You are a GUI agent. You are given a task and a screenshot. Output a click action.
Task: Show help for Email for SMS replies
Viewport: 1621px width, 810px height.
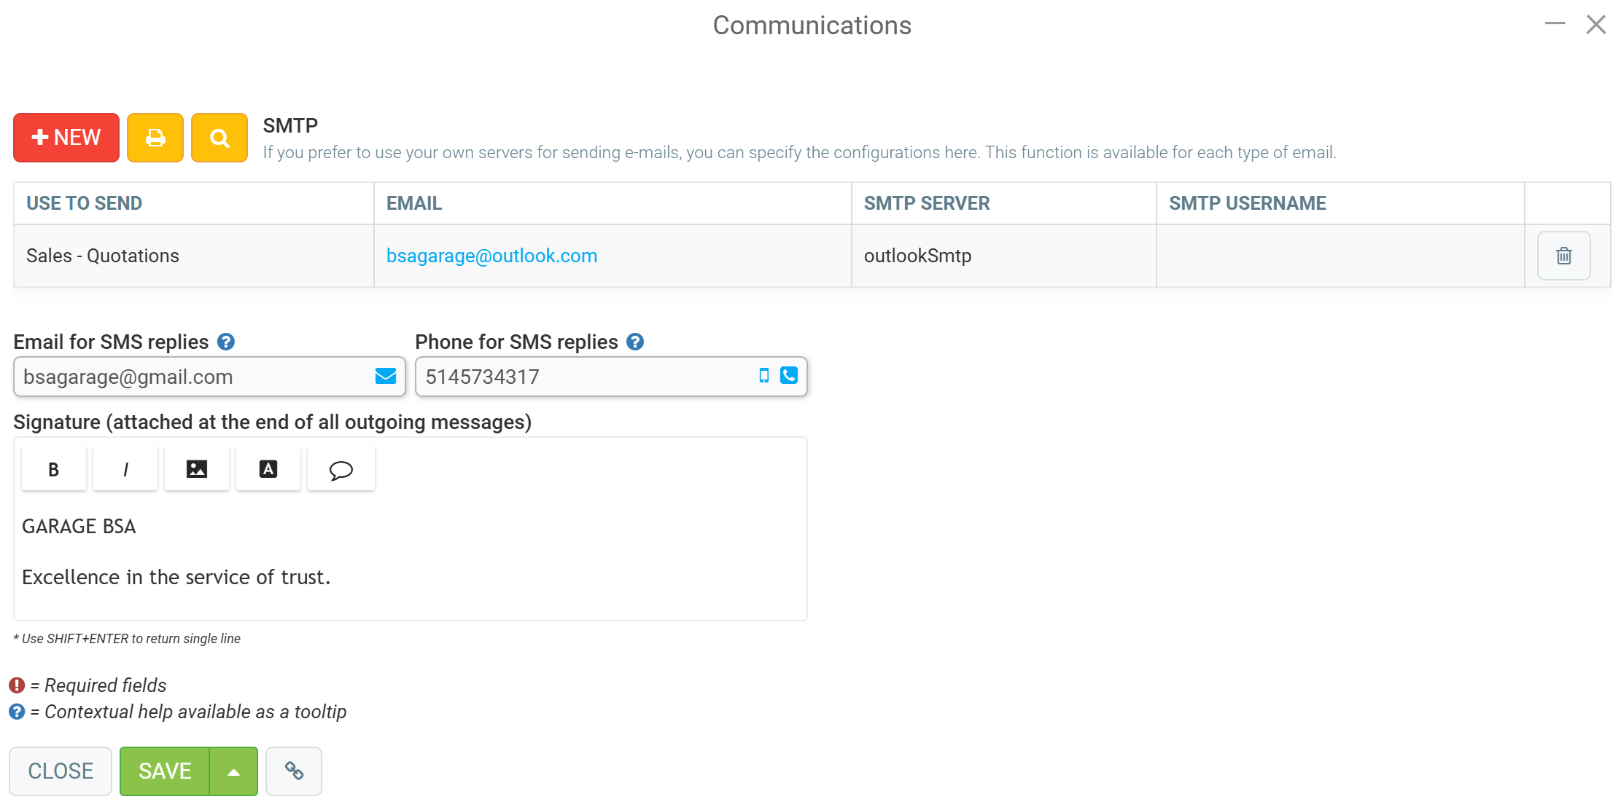pyautogui.click(x=226, y=342)
